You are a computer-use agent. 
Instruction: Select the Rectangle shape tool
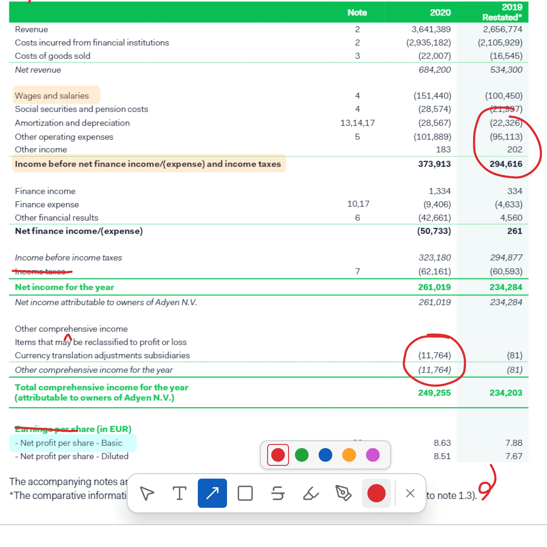point(245,493)
